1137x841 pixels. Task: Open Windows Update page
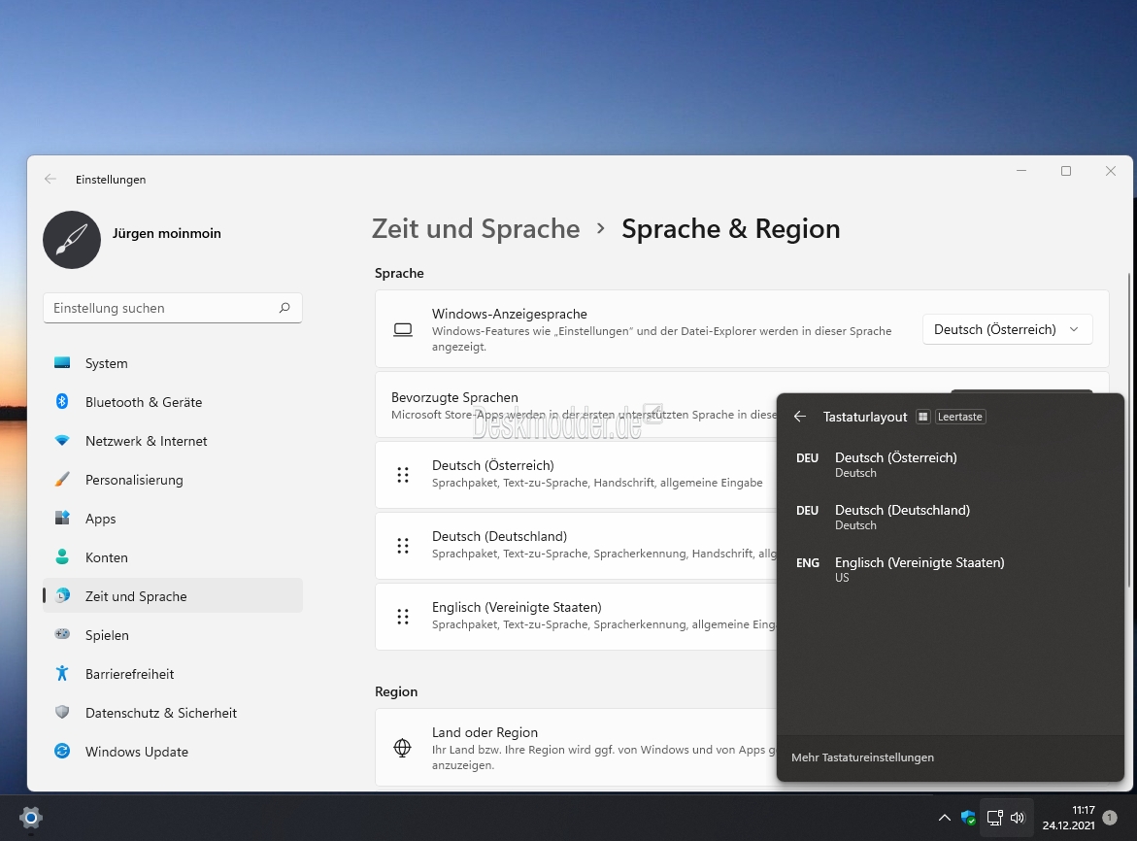[173, 752]
